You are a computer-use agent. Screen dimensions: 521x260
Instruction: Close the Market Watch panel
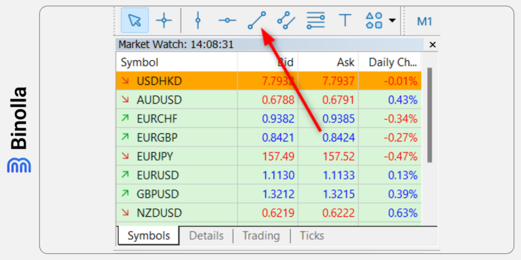coord(432,45)
